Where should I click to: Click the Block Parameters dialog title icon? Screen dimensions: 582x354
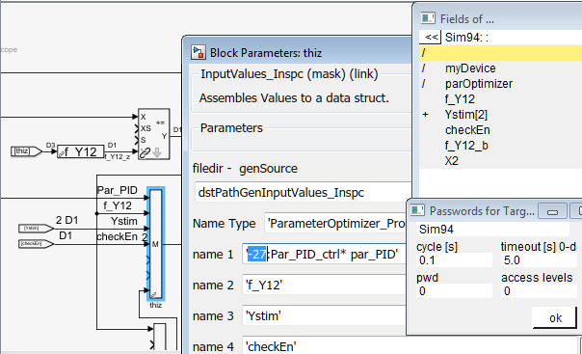[198, 52]
